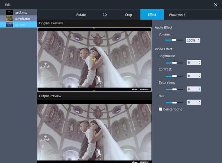Click the bottom-right crop corner handle
This screenshot has height=163, width=222.
click(151, 91)
